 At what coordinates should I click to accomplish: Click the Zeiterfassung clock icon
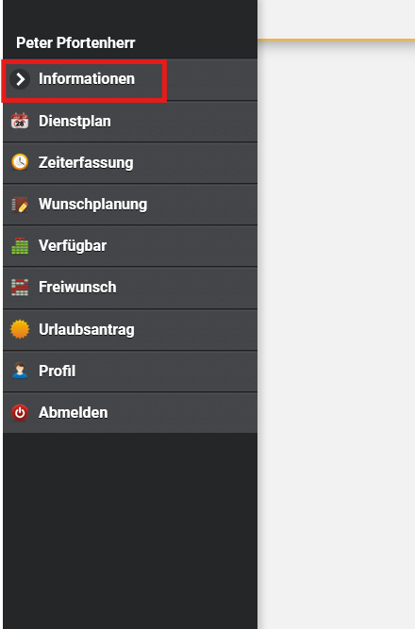tap(20, 162)
